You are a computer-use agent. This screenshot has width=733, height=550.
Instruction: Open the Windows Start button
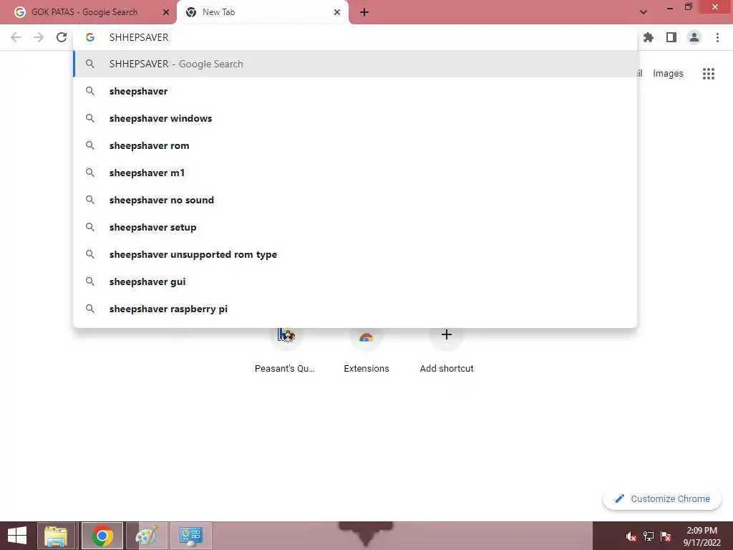(x=17, y=536)
